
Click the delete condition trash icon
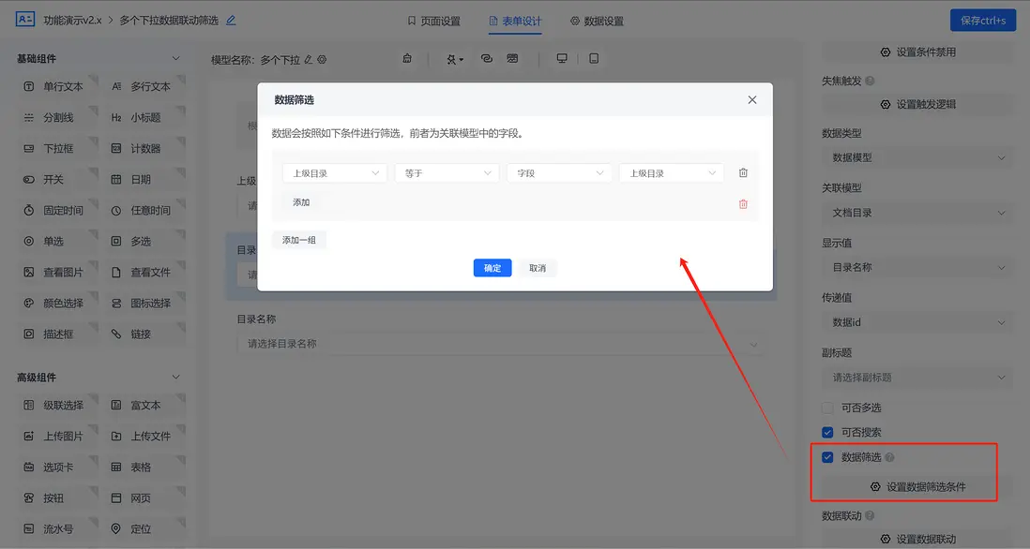pyautogui.click(x=743, y=171)
